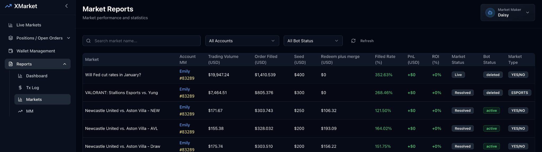Go to the Markets report page
The height and width of the screenshot is (152, 542).
click(x=34, y=100)
